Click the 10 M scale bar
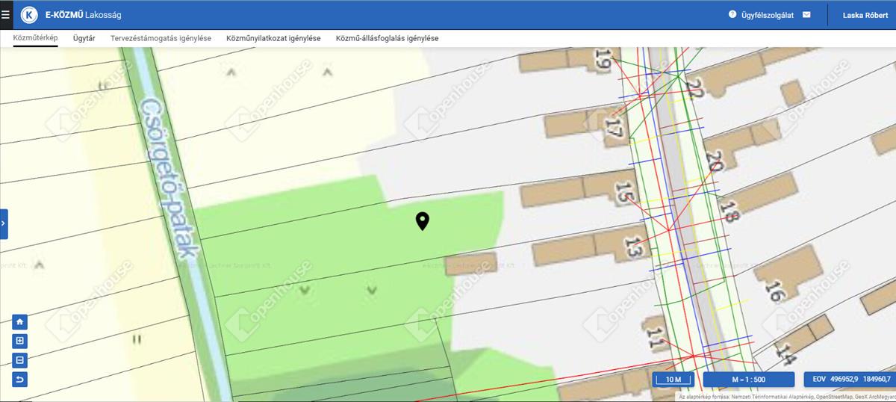The width and height of the screenshot is (896, 402). [x=673, y=380]
